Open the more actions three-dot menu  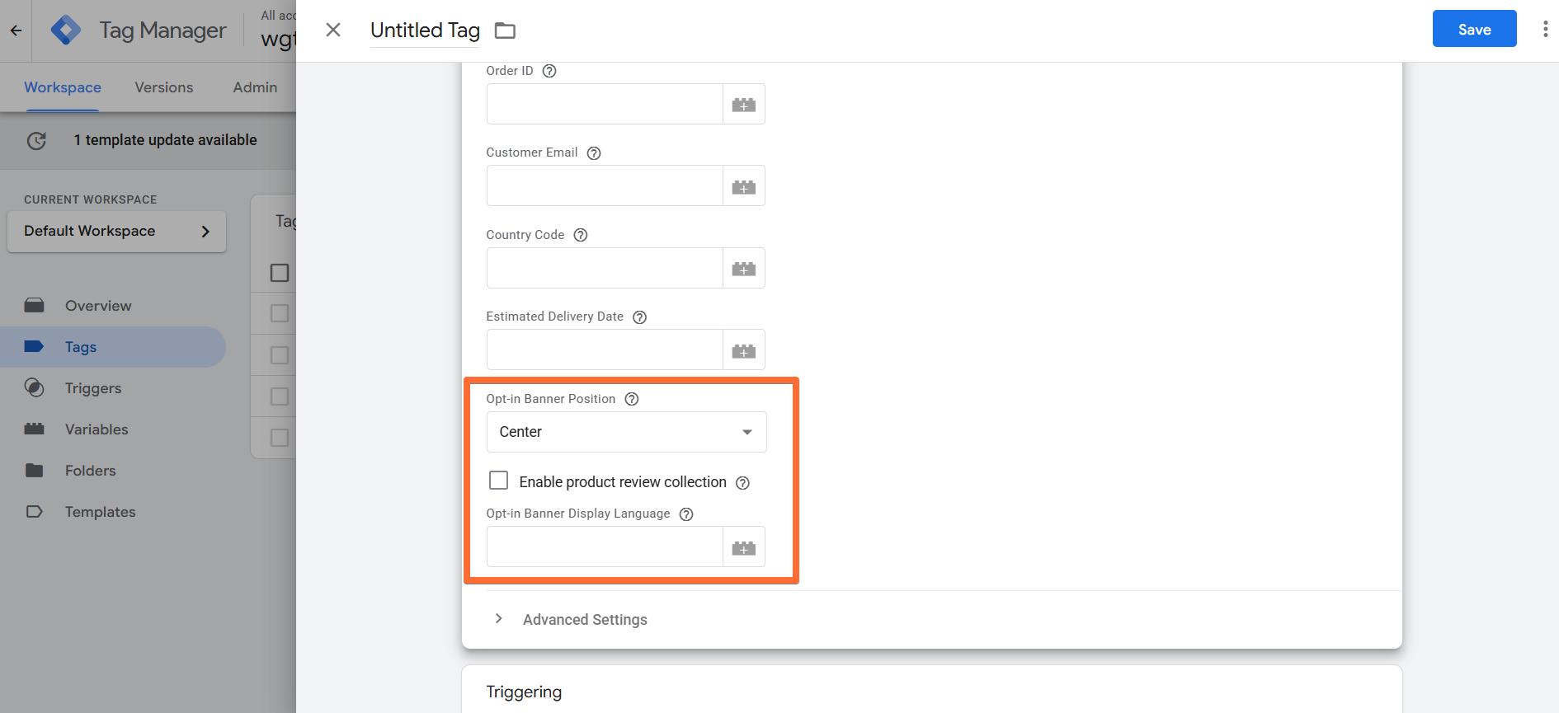click(1545, 30)
